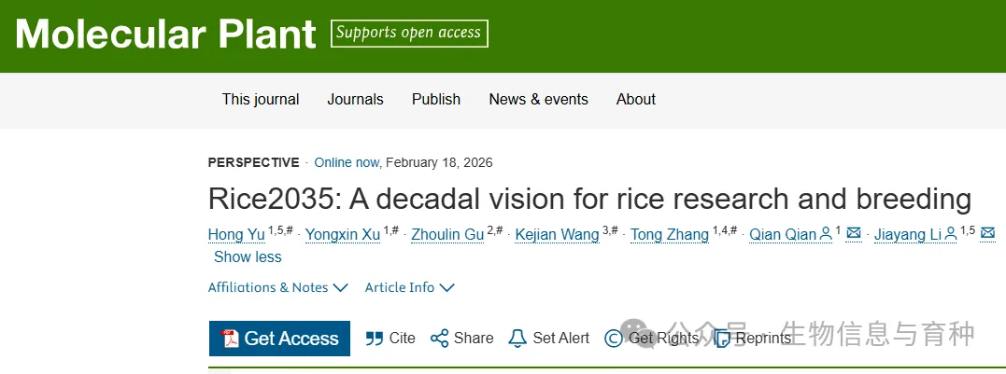Open the News & events menu

(538, 99)
